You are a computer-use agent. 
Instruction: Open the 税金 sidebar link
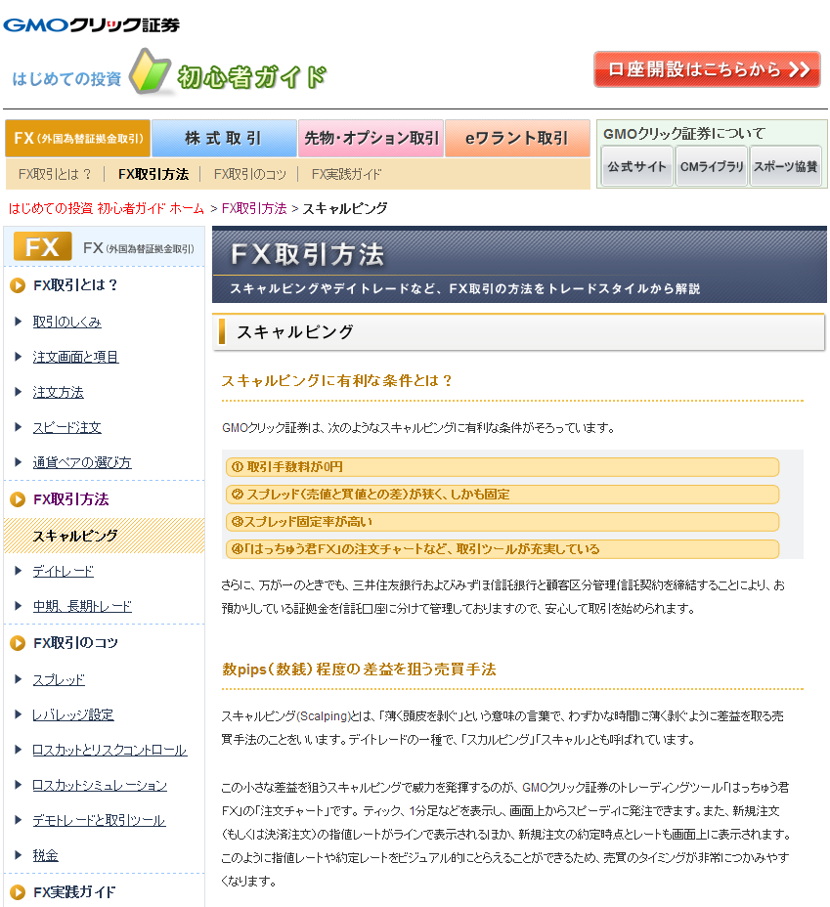[45, 855]
